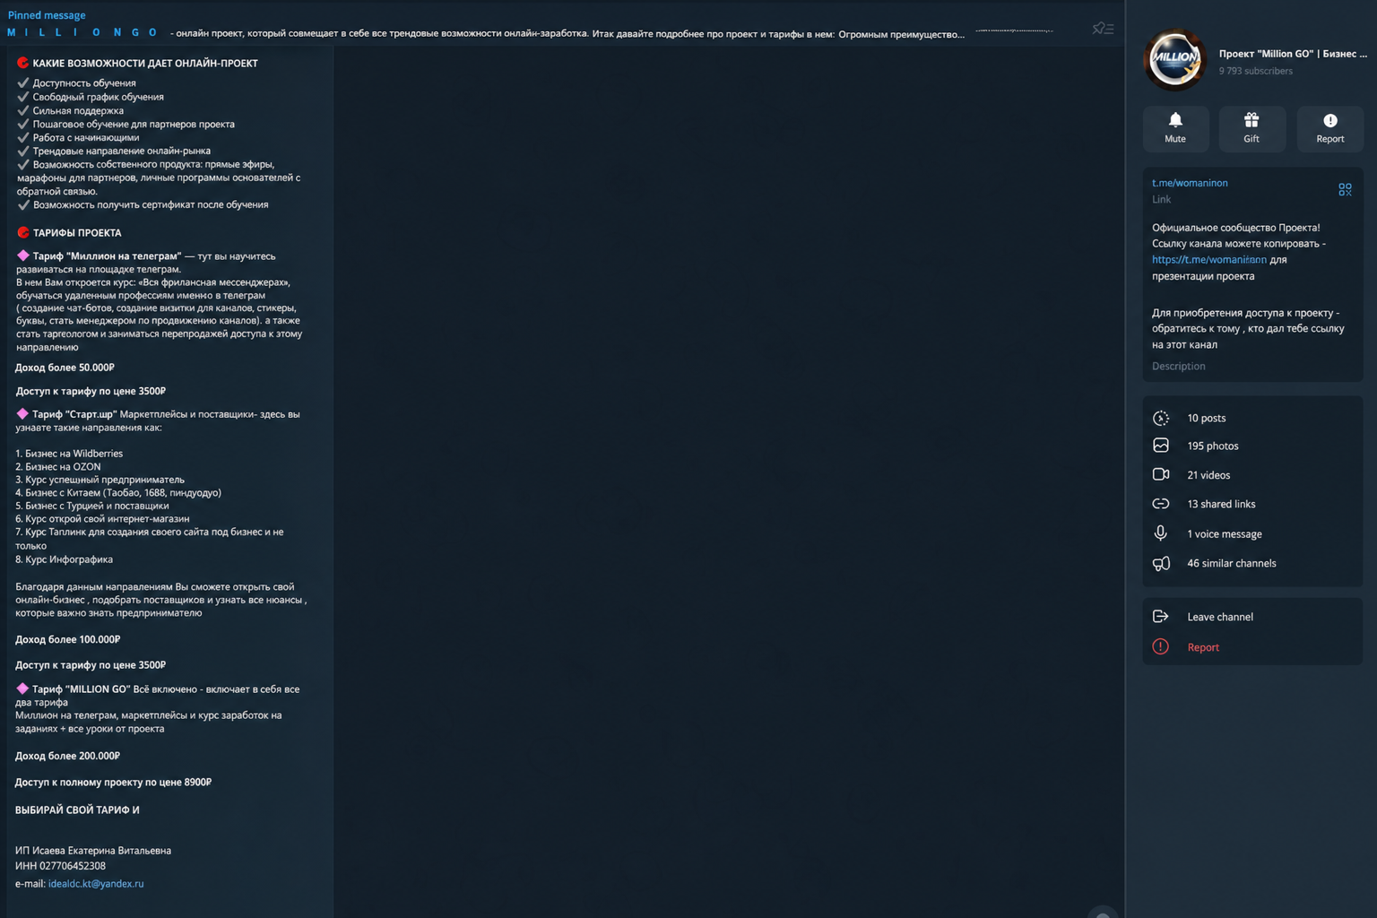Open the t.me/womaninon link

coord(1190,183)
